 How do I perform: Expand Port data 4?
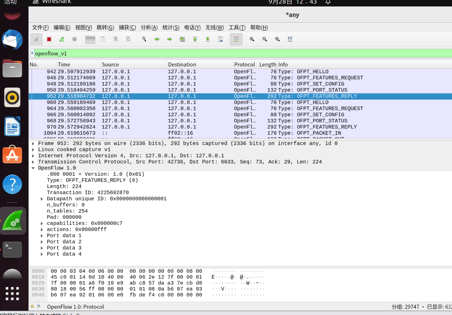[x=42, y=254]
